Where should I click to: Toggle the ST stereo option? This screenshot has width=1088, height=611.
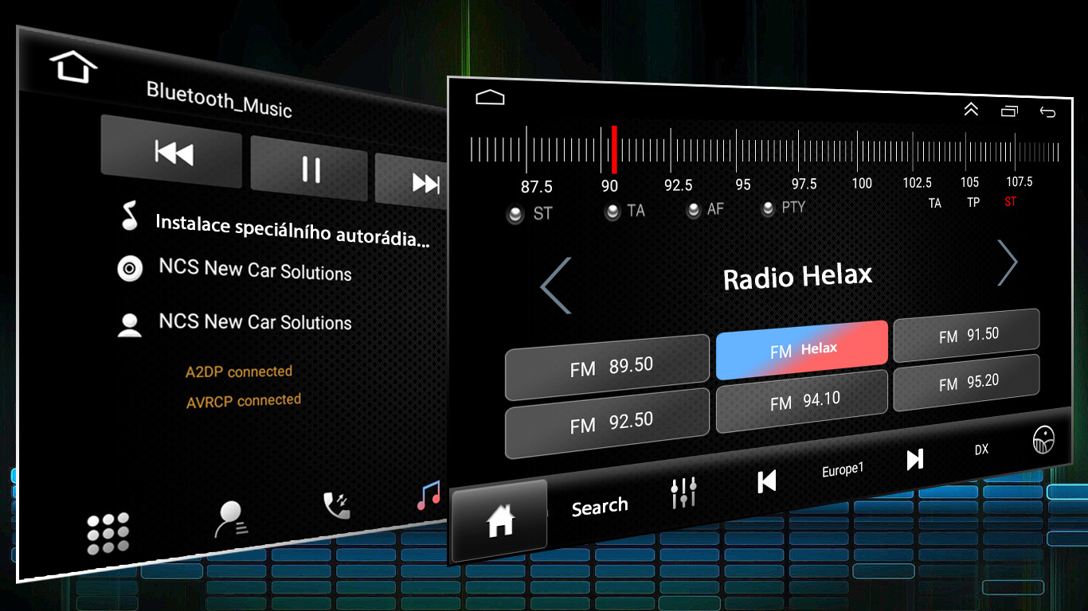[x=515, y=215]
